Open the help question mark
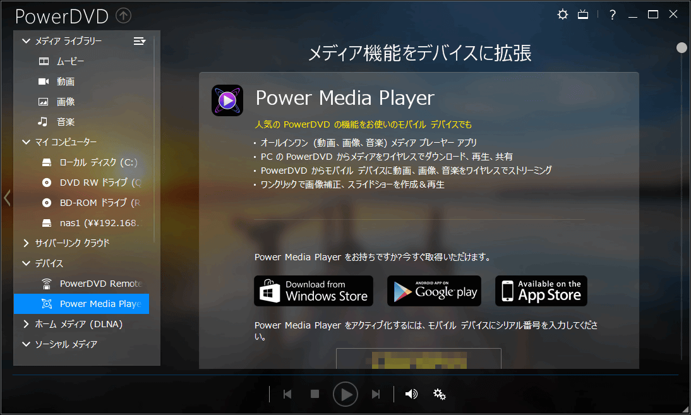691x415 pixels. tap(612, 15)
